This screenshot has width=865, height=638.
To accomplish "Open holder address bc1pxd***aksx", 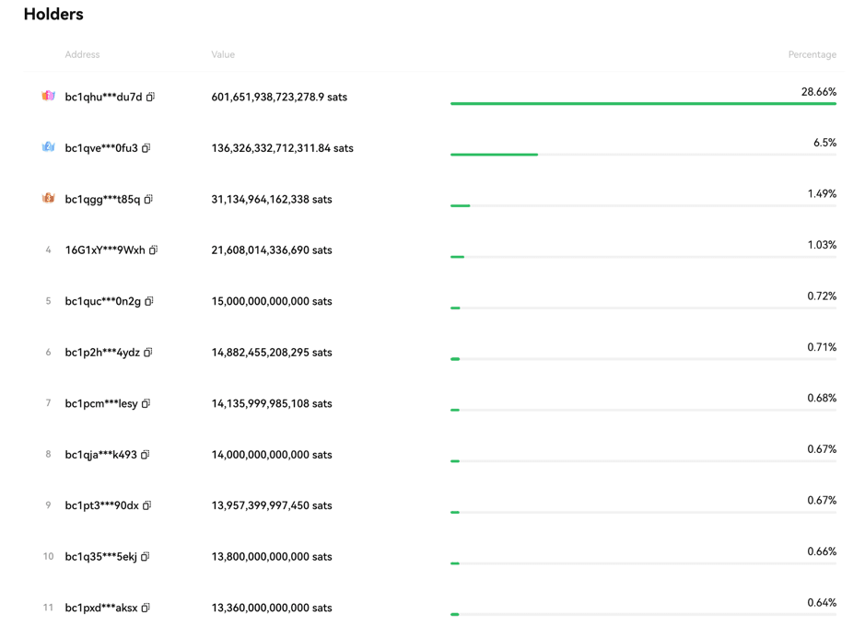I will (x=101, y=608).
